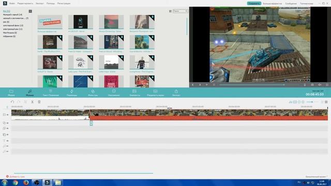Image resolution: width=331 pixels, height=186 pixels.
Task: Open the Регистрация menu
Action: click(x=64, y=4)
